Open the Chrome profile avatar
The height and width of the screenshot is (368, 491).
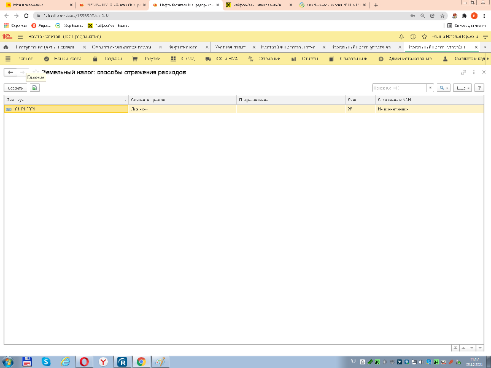(x=474, y=16)
